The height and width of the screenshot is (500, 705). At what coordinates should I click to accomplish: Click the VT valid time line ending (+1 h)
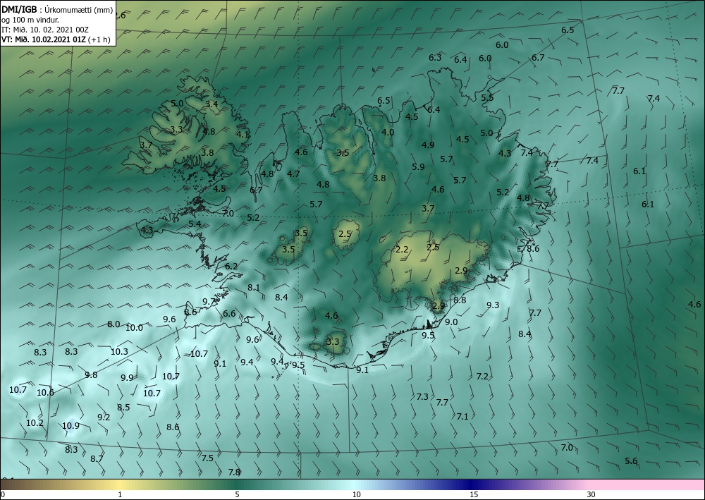56,39
